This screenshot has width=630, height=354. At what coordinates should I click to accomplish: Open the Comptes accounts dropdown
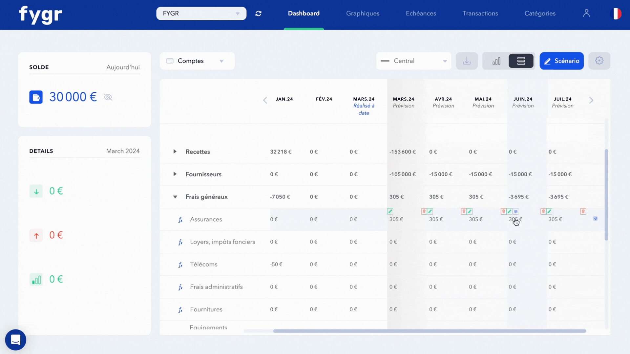pyautogui.click(x=197, y=61)
